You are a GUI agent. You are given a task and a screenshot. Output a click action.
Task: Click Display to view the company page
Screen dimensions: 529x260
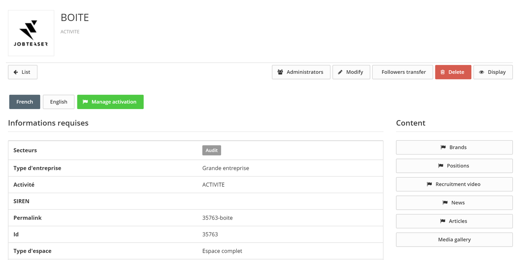point(493,72)
